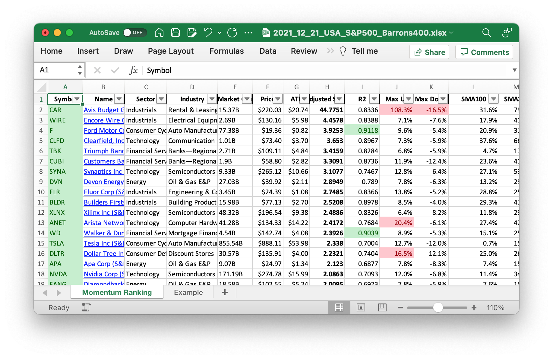Select the red 108.3% cell
553x359 pixels.
[397, 110]
